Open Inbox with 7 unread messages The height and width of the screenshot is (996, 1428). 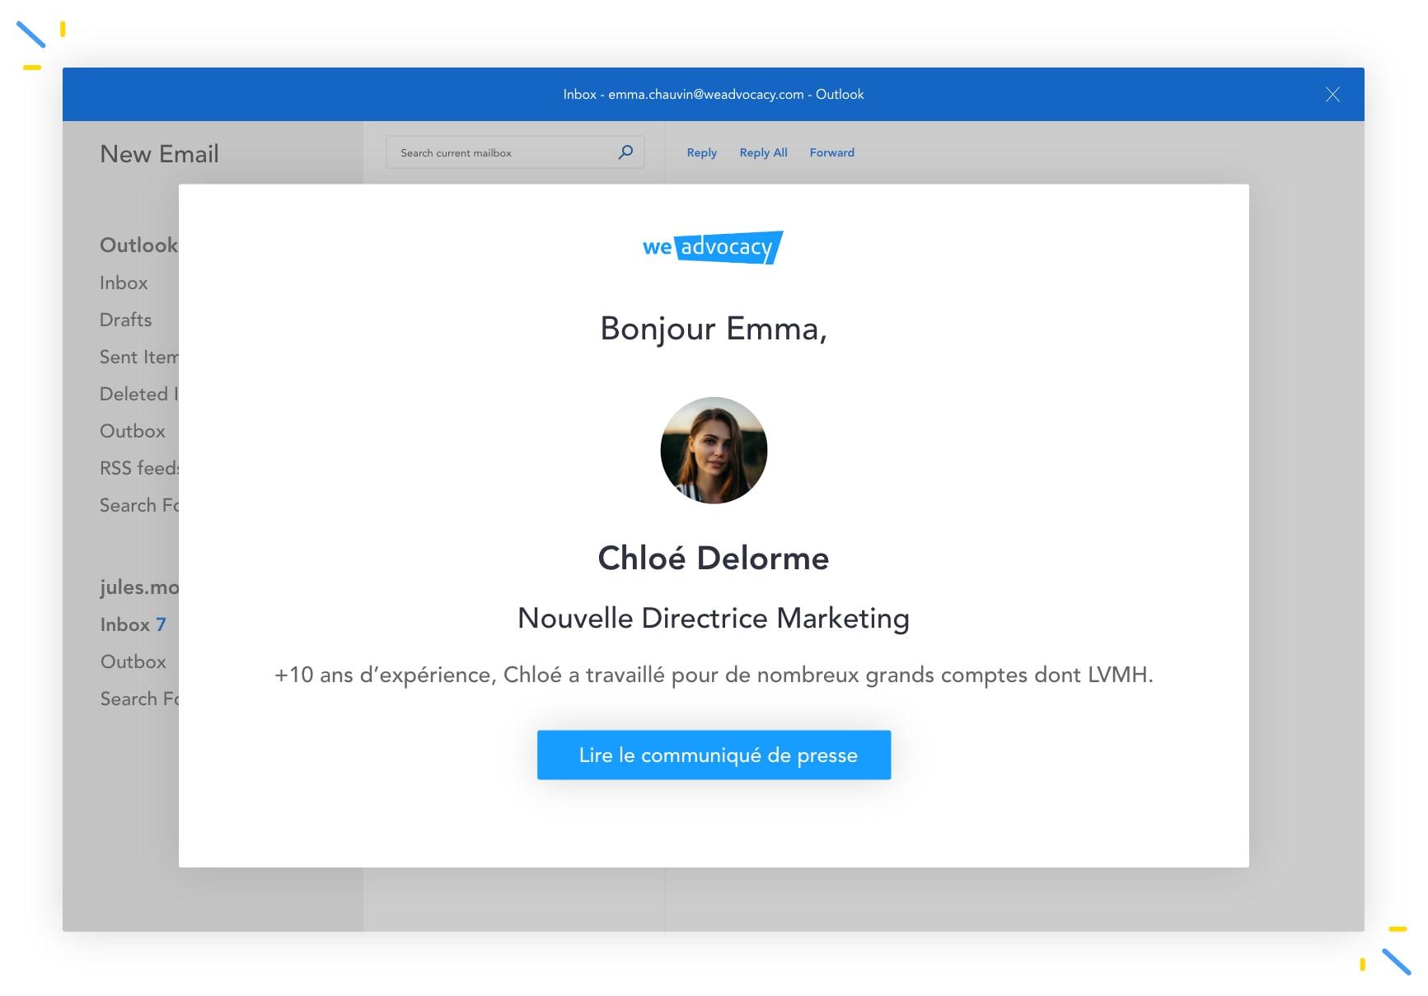coord(133,624)
